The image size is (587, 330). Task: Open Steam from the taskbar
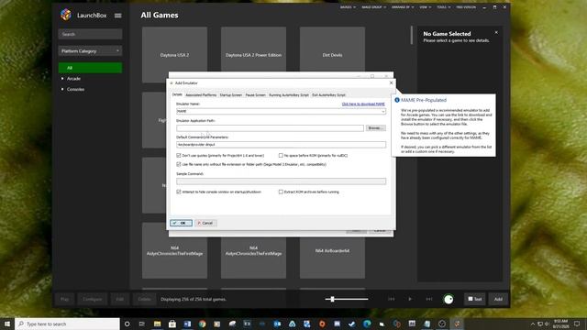352,324
